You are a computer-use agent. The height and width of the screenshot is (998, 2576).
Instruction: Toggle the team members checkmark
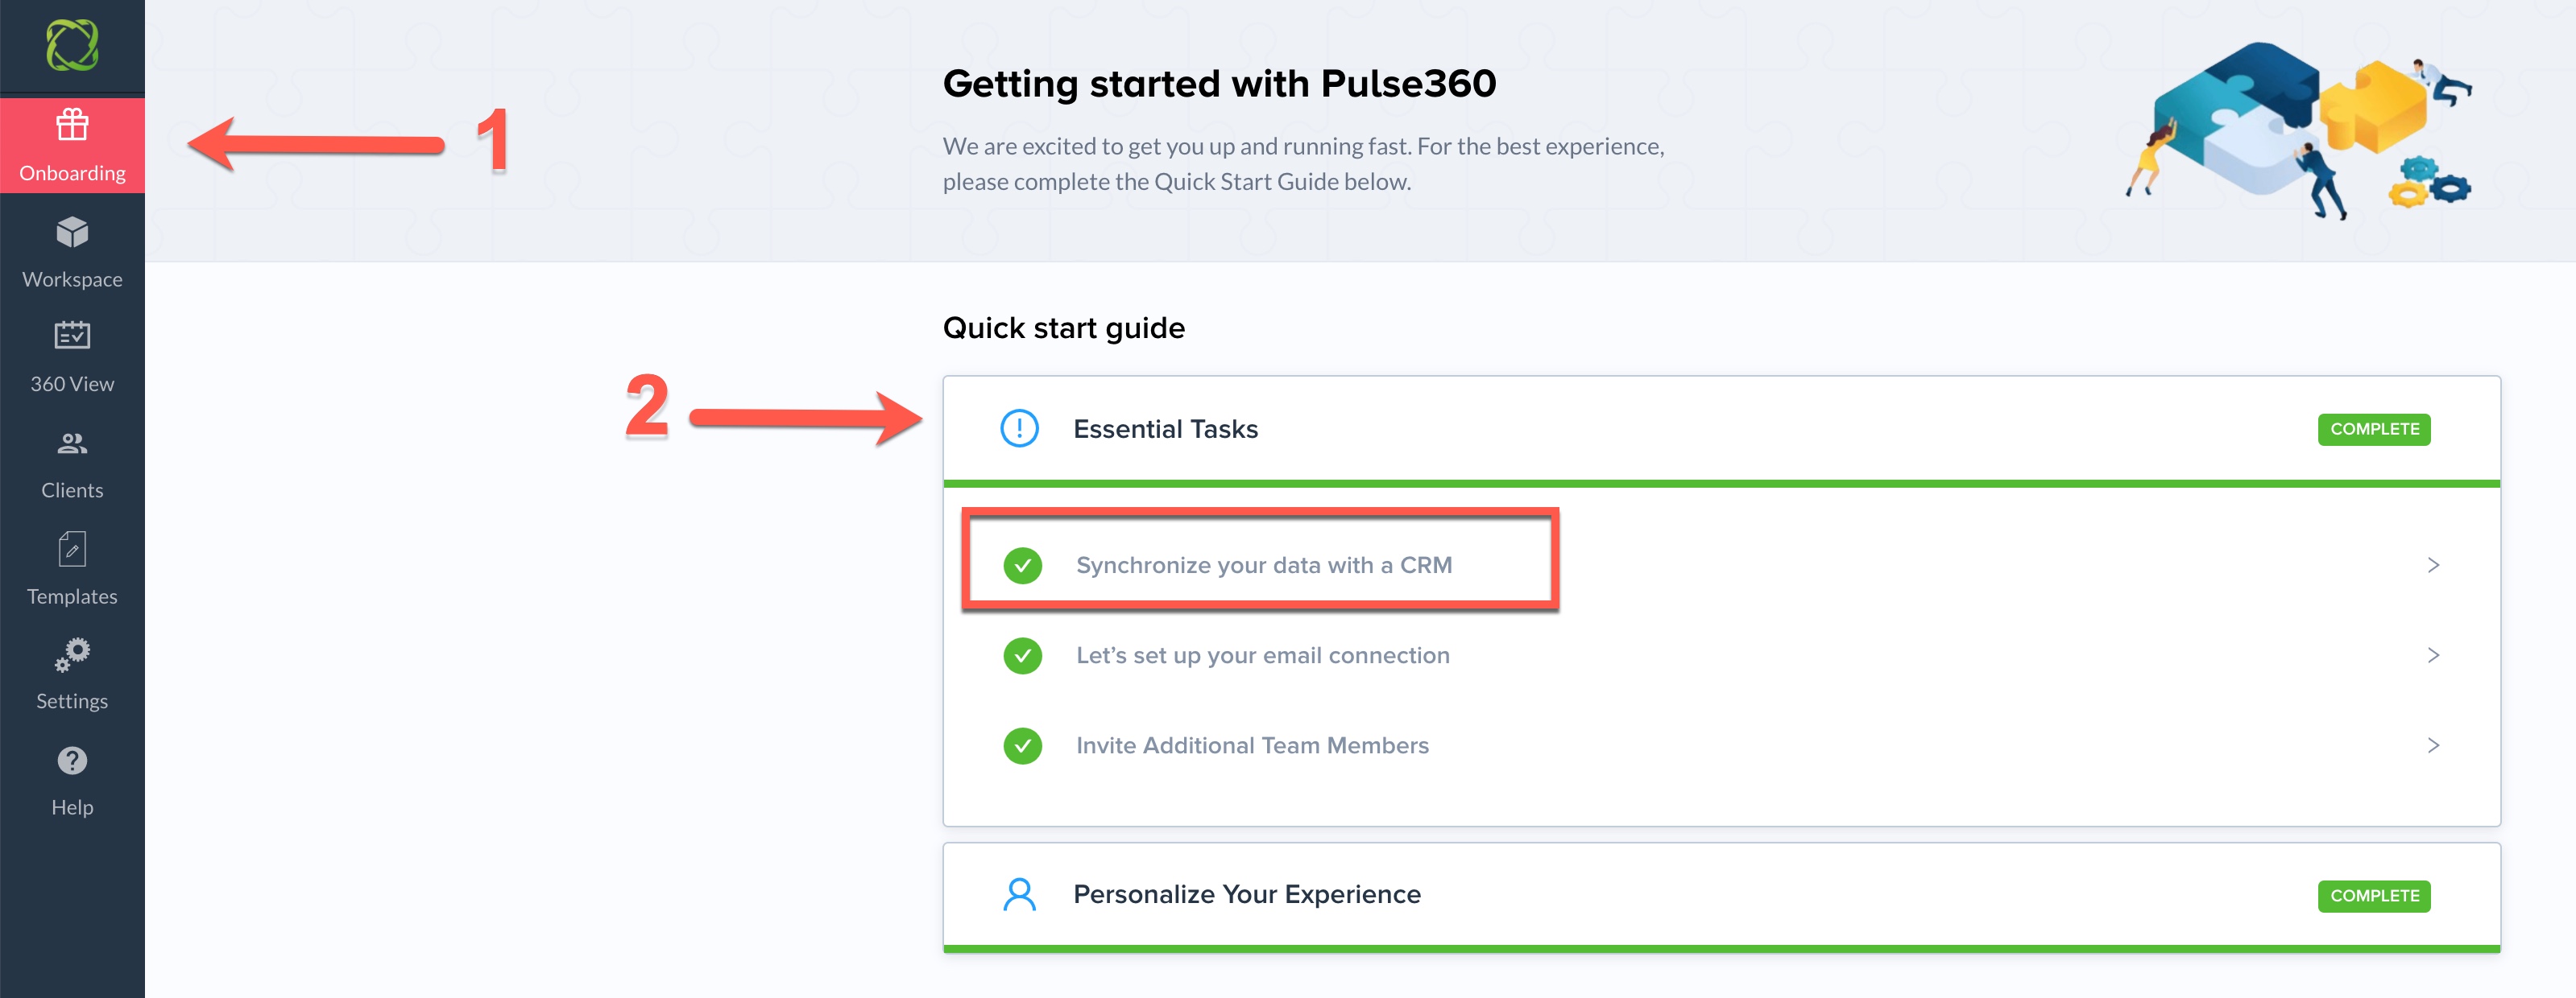pos(1021,744)
